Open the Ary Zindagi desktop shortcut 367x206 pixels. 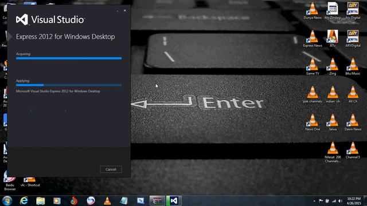click(x=333, y=11)
